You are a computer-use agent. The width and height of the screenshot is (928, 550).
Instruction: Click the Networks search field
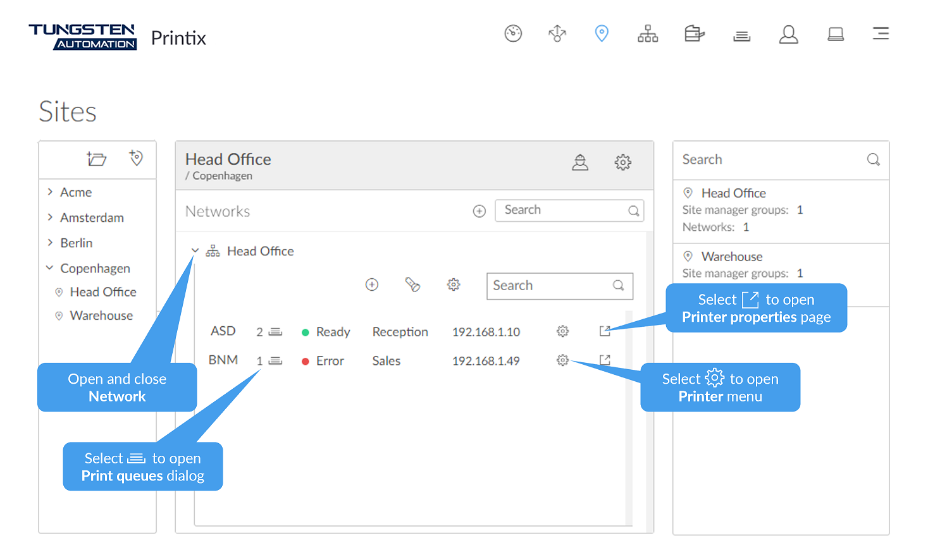562,211
